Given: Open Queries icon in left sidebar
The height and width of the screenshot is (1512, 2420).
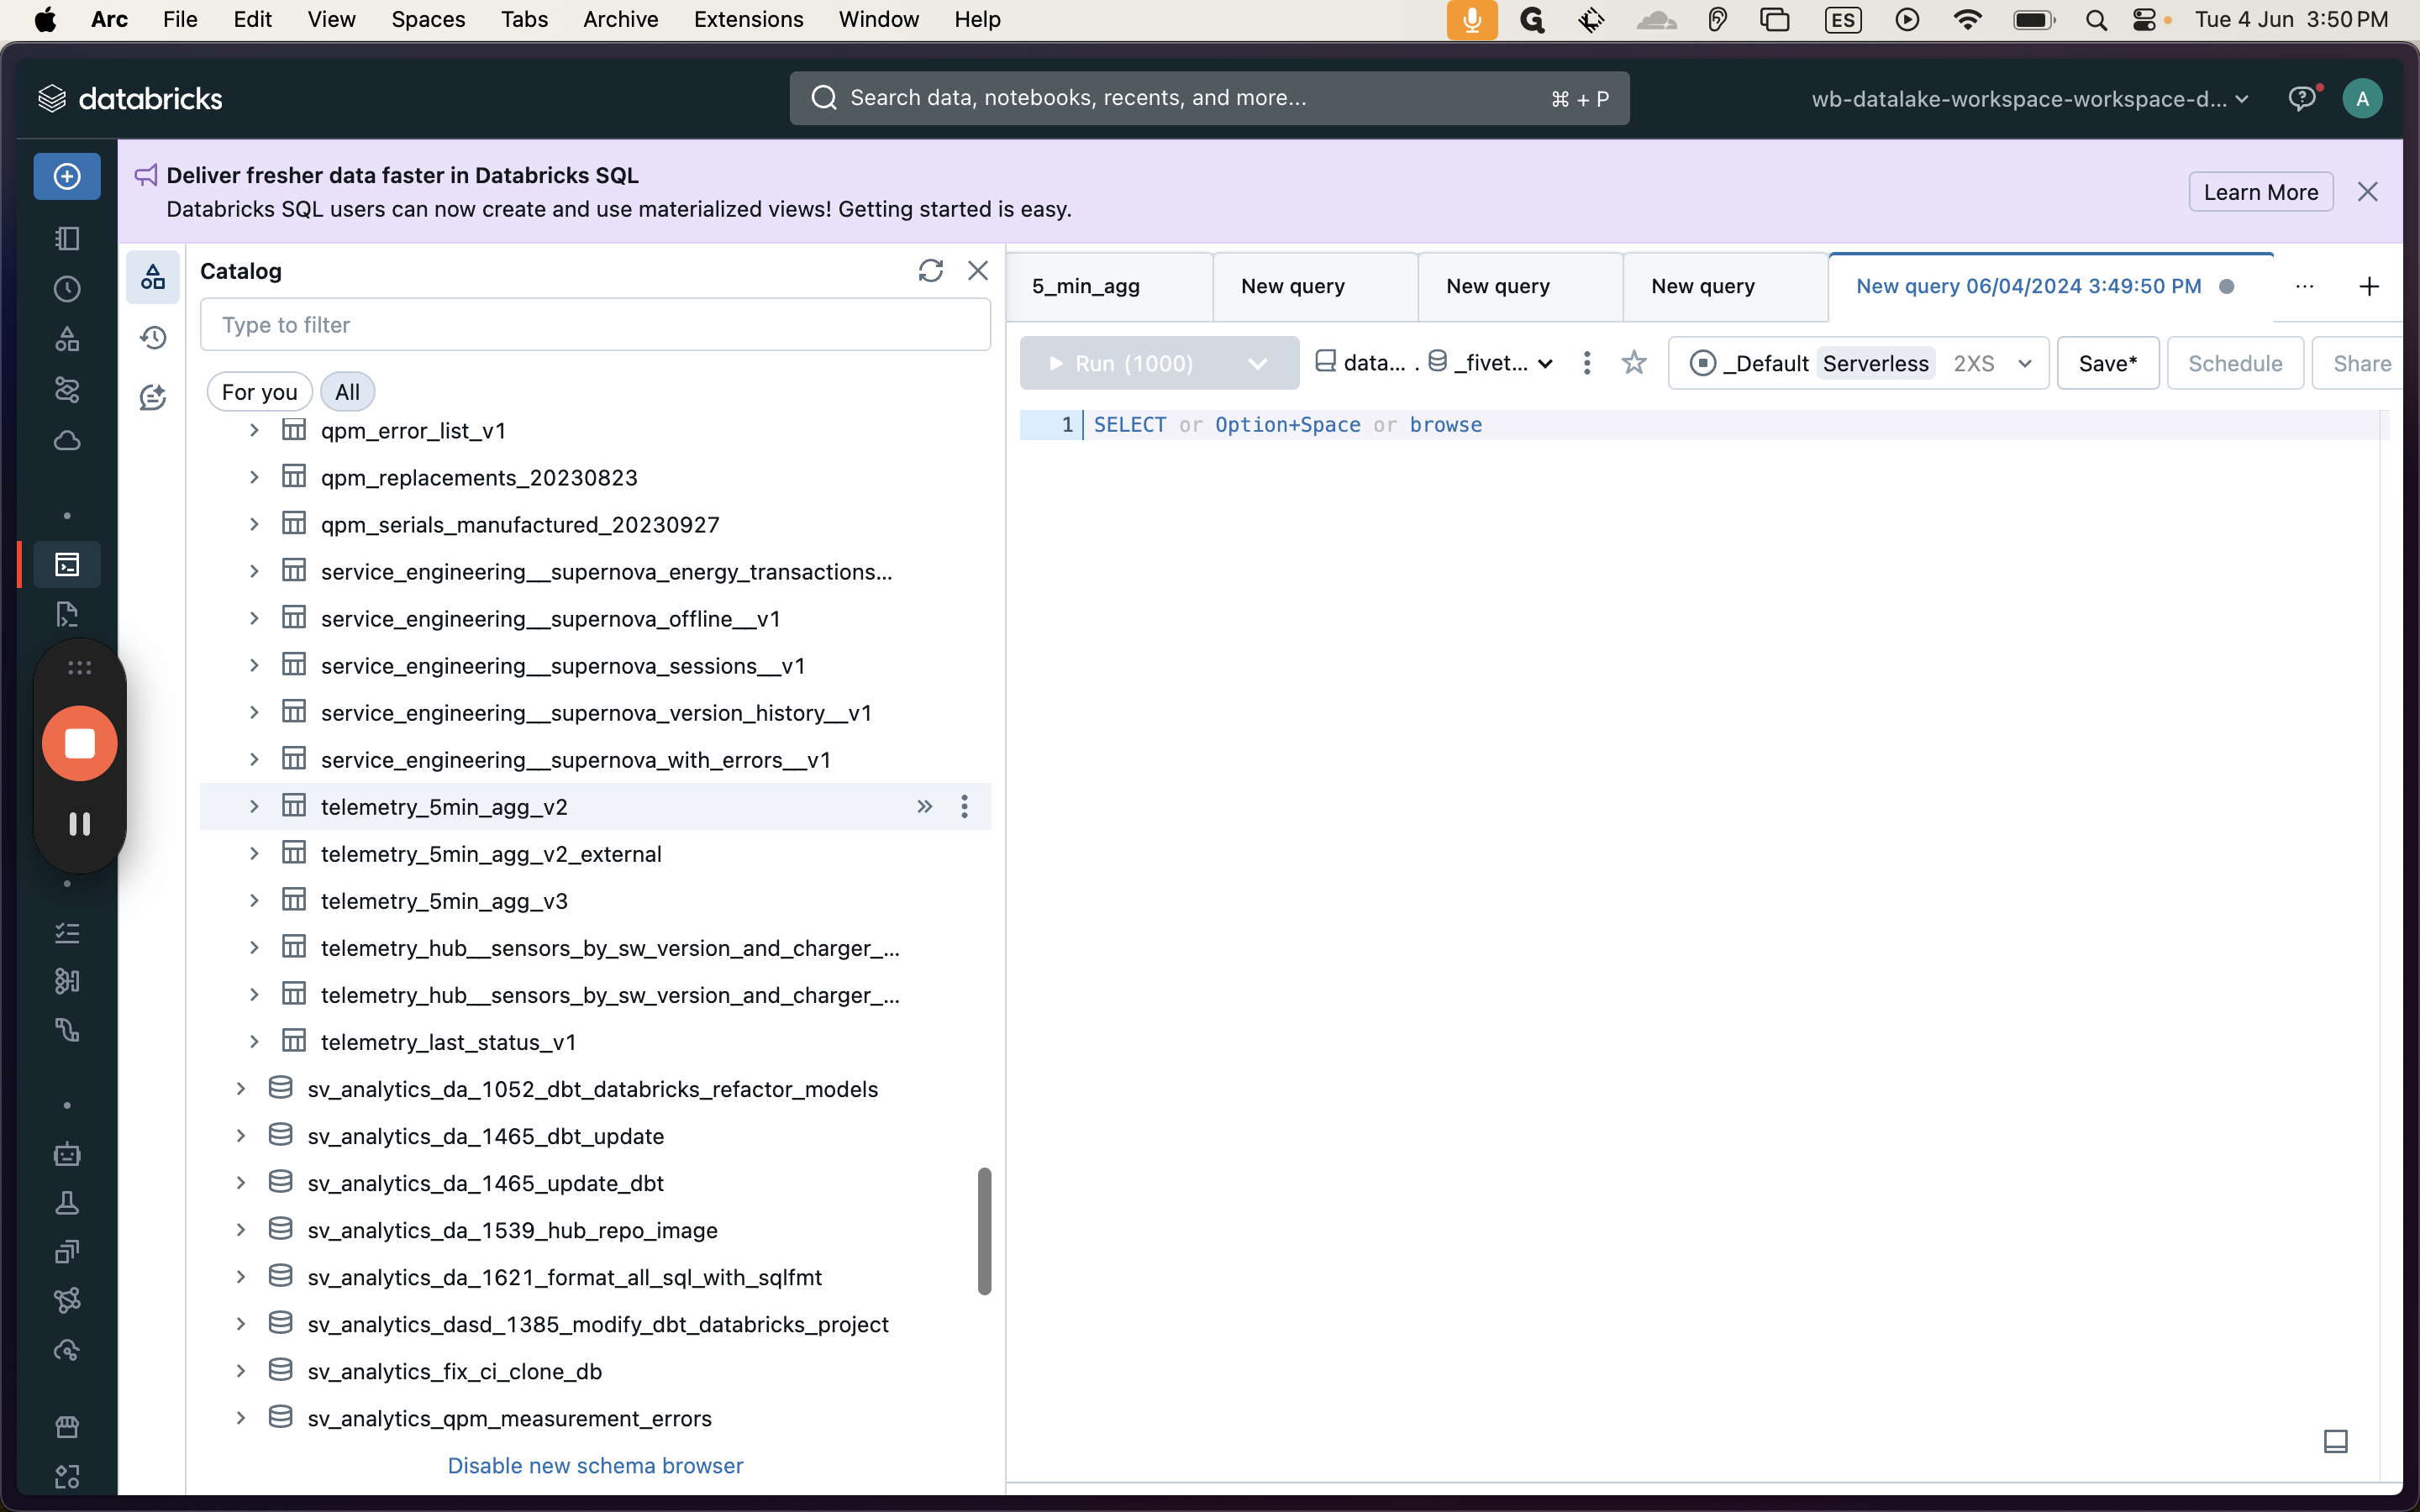Looking at the screenshot, I should [x=67, y=614].
